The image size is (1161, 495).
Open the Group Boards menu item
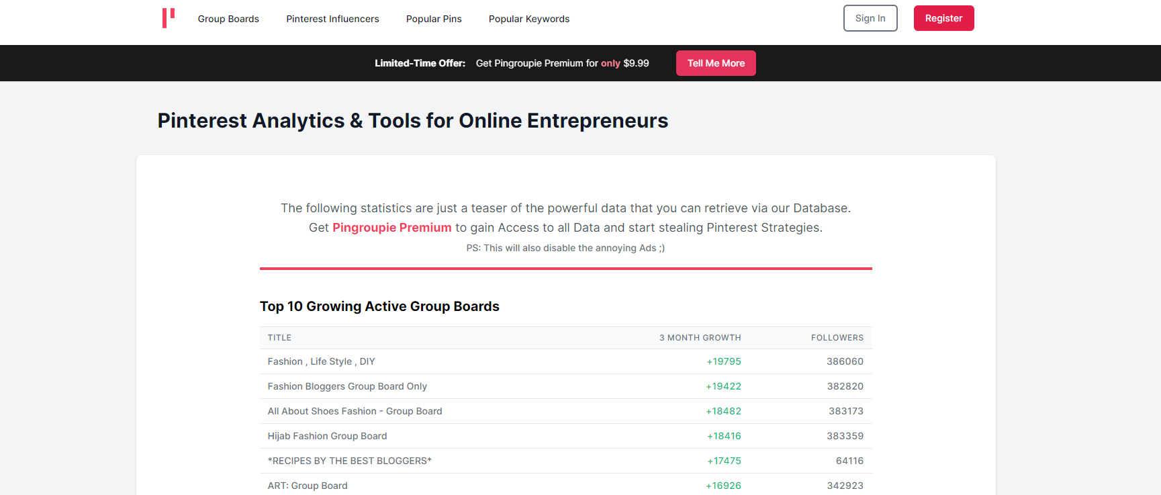[228, 19]
